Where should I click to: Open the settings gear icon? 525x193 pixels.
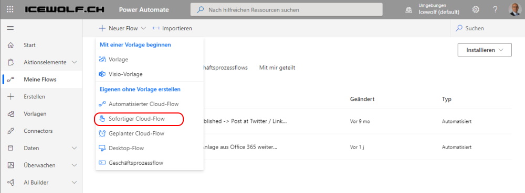(476, 9)
